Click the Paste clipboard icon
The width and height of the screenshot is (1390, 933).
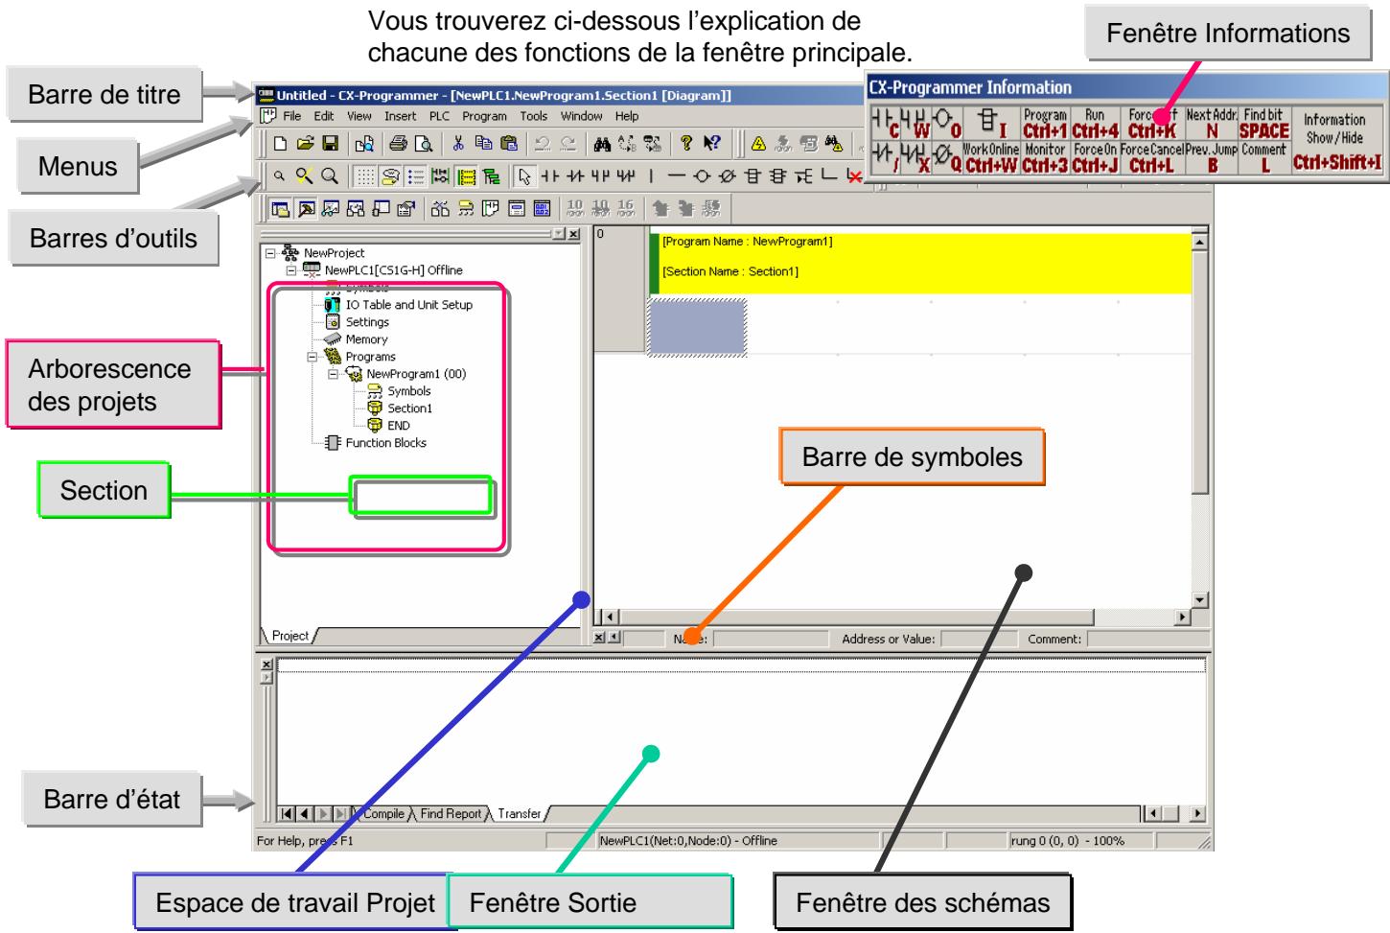509,144
